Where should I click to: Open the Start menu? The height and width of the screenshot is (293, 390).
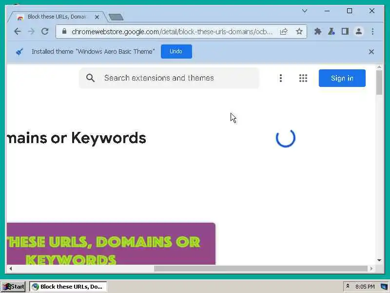pos(13,287)
